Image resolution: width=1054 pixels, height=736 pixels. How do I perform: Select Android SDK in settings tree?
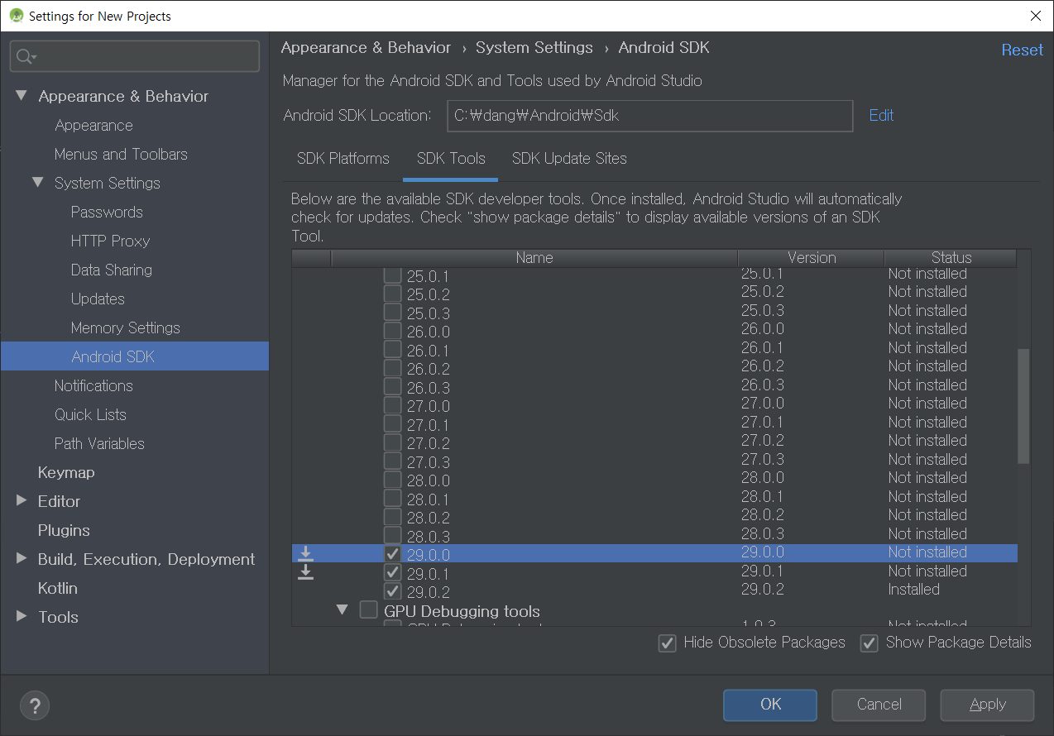[x=135, y=356]
